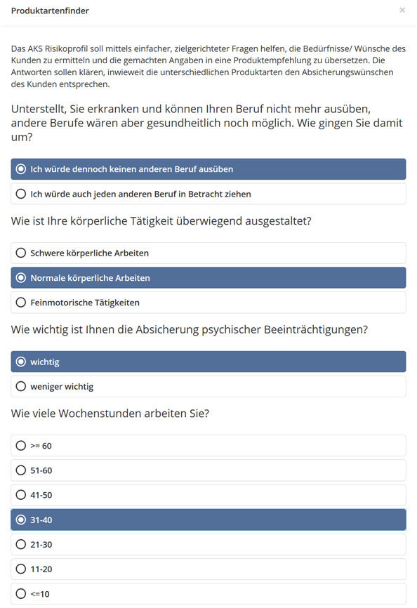Select the "31-40" hours option
The image size is (417, 608).
(x=208, y=520)
